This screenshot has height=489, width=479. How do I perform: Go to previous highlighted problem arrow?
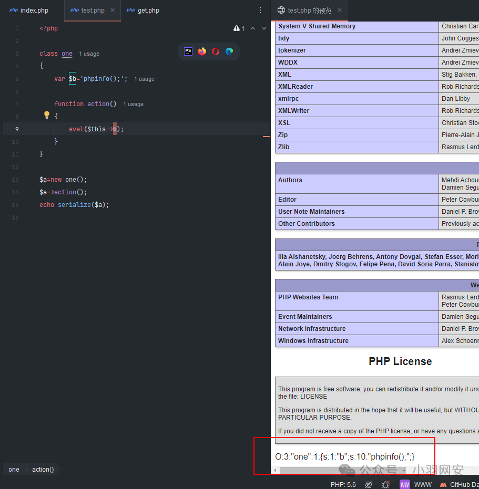click(253, 28)
